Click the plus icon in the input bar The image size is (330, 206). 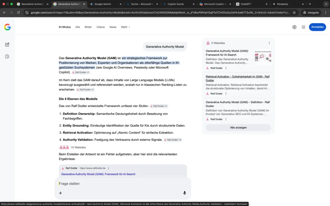coord(60,193)
